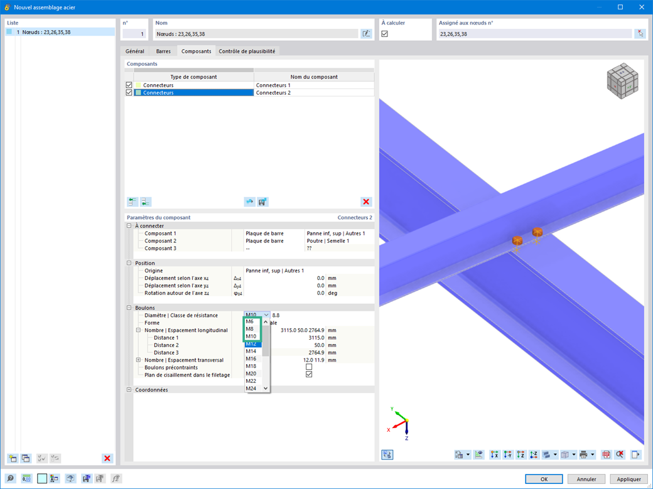Click the Appliquer button
653x489 pixels.
click(x=629, y=479)
